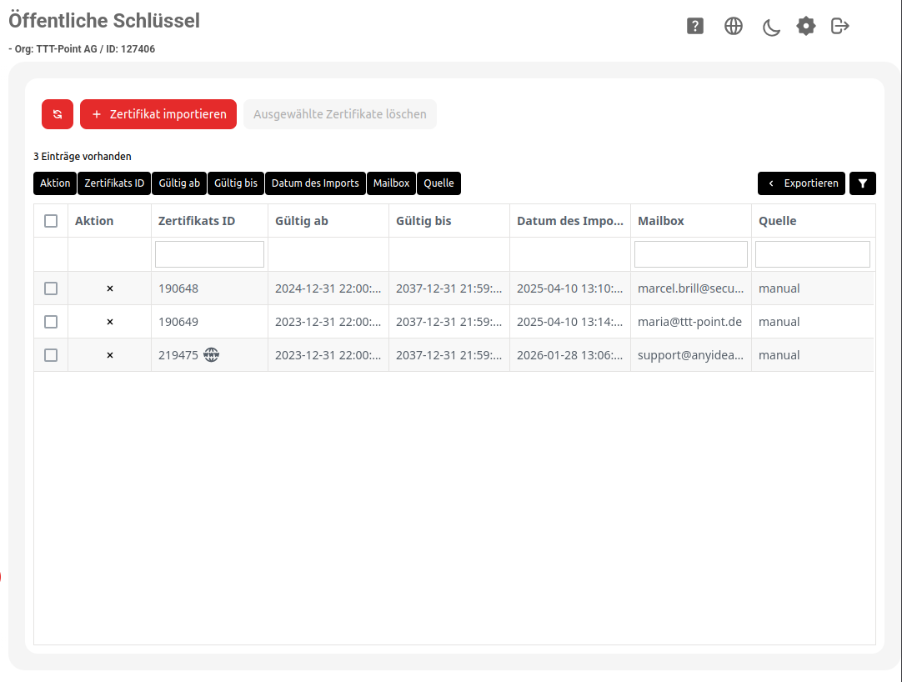
Task: Open settings gear icon
Action: [805, 26]
